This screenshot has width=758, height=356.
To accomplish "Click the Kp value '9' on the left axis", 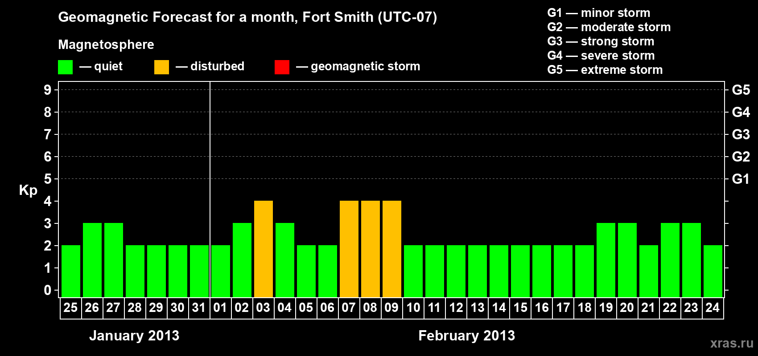I will 47,90.
